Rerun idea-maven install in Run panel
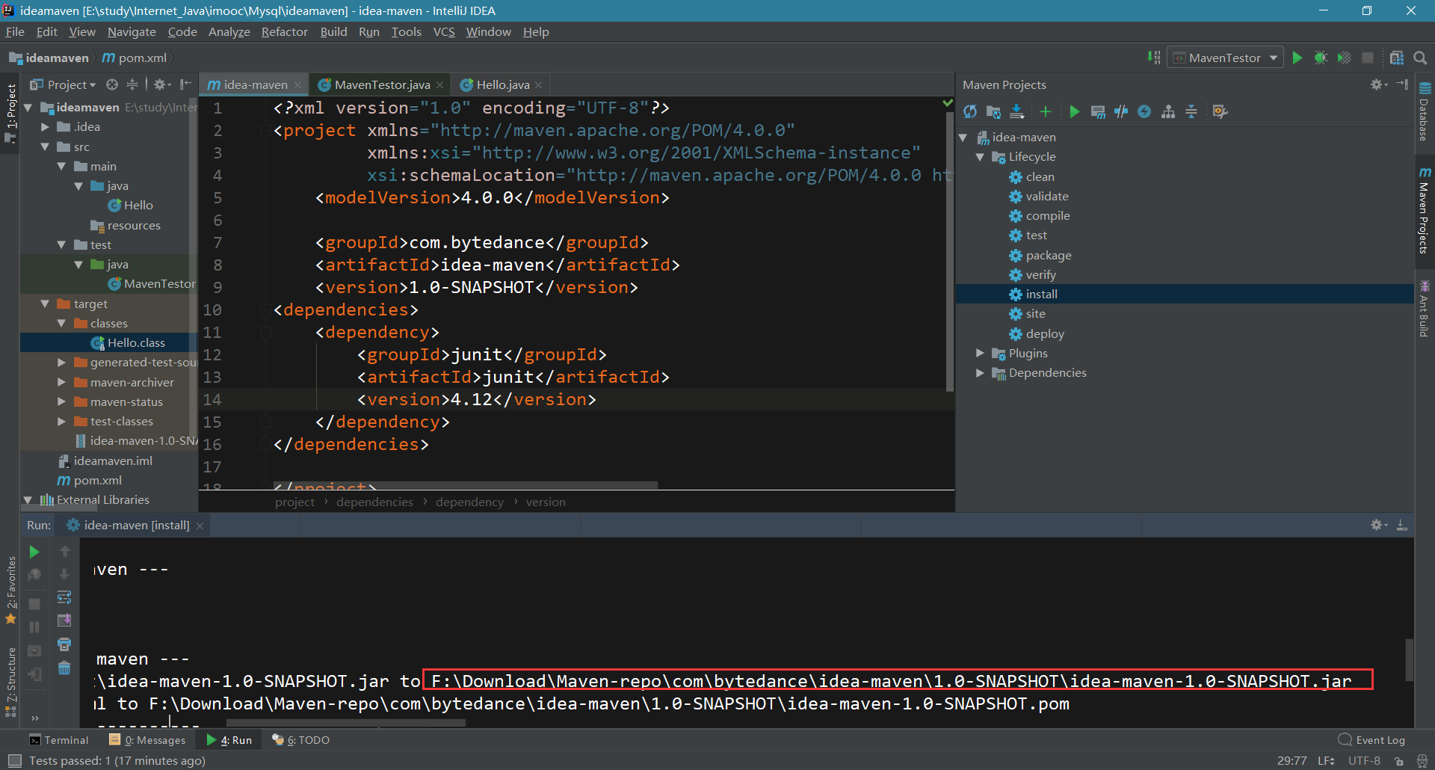 tap(34, 552)
